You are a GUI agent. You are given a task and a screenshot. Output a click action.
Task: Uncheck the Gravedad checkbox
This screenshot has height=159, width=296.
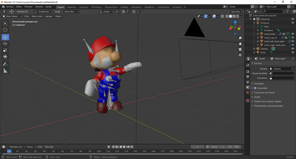tap(255, 88)
